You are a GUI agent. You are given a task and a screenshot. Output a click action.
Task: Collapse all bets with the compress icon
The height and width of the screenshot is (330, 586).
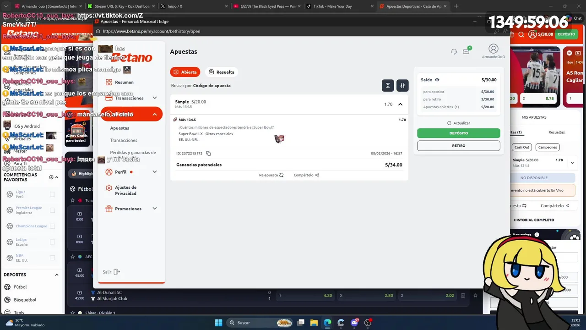(x=388, y=85)
